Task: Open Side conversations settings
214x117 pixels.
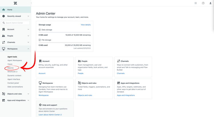Action: coord(15,87)
